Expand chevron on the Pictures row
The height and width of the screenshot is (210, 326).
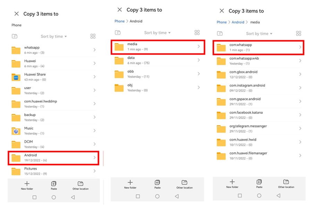coord(95,171)
